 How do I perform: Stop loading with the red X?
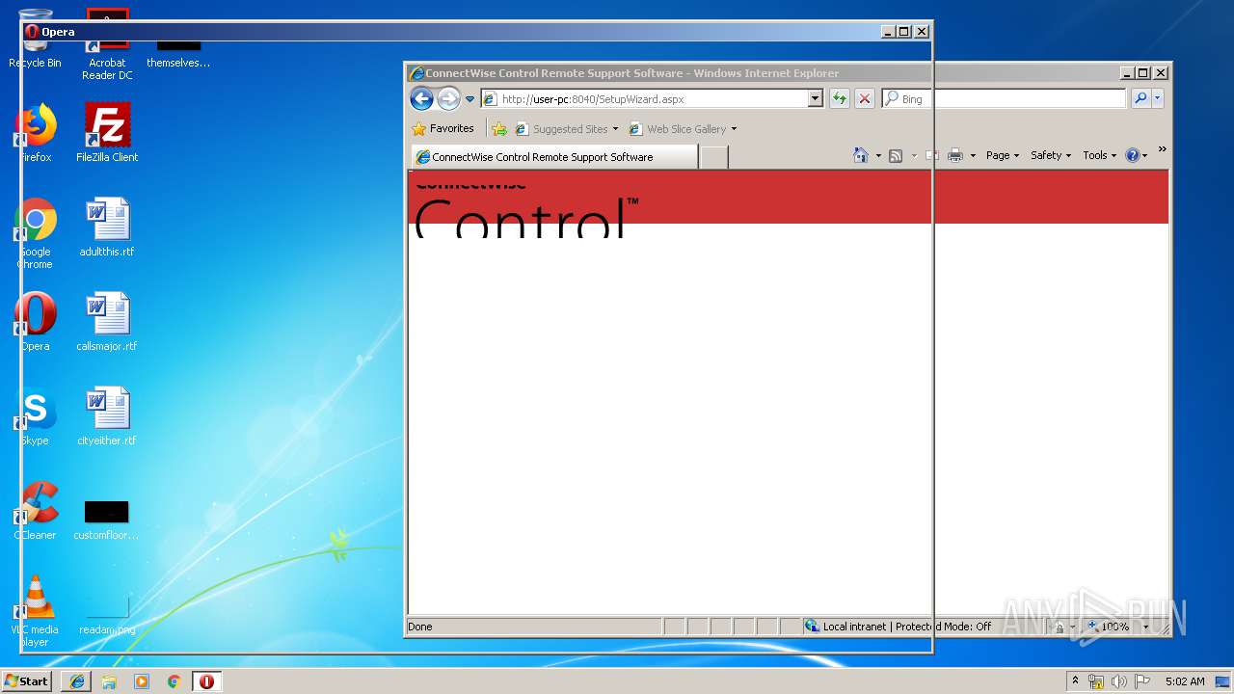(x=865, y=98)
